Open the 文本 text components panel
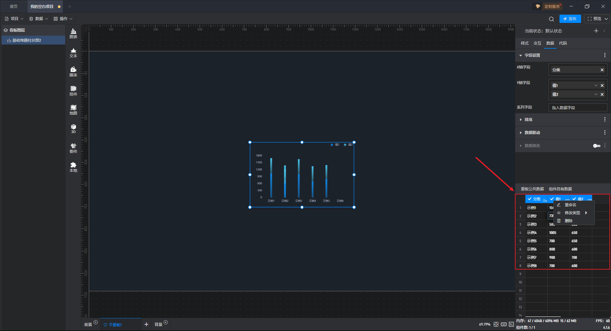Screen dimensions: 611x331 tap(73, 53)
